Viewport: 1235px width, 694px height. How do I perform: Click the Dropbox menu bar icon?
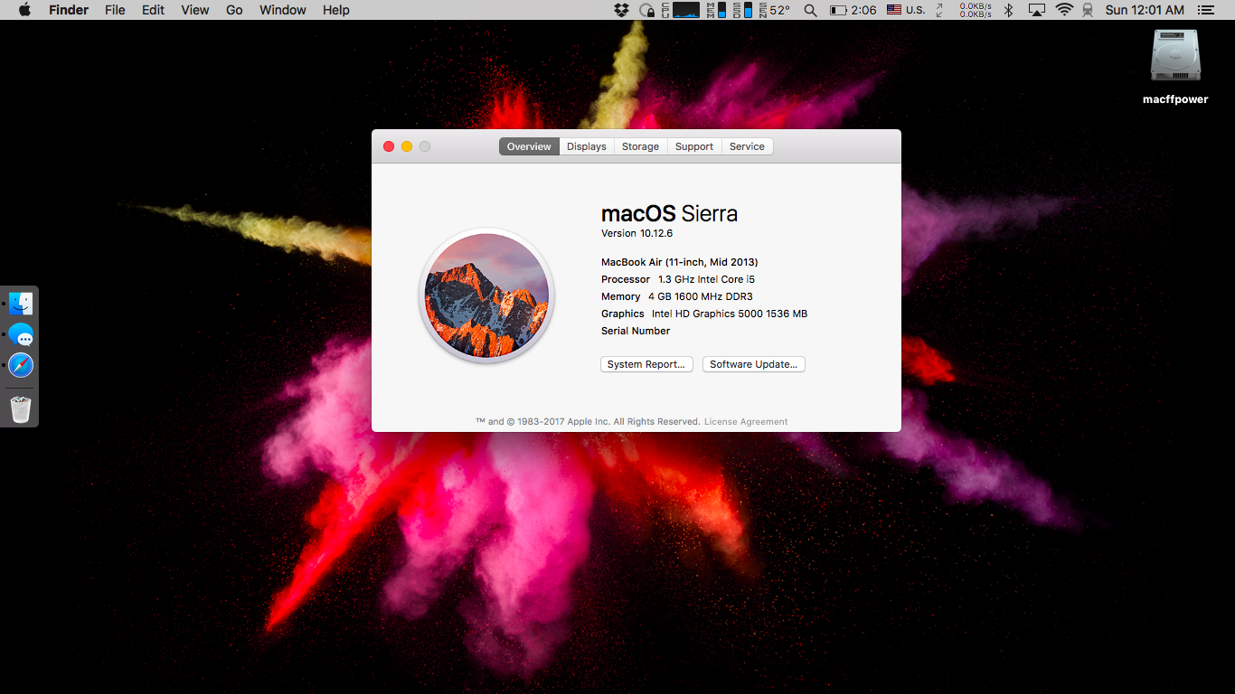tap(621, 10)
